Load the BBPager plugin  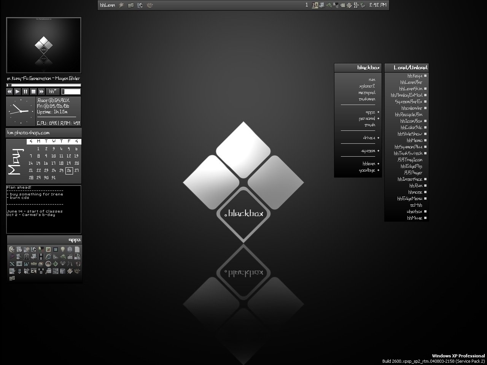(407, 173)
